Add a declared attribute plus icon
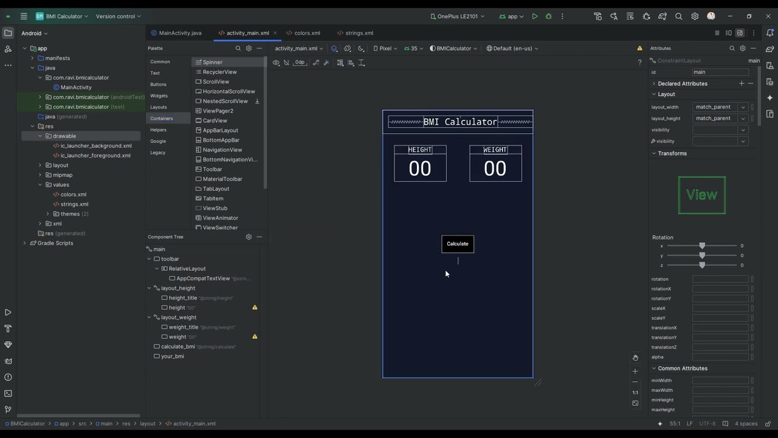This screenshot has height=438, width=778. pyautogui.click(x=742, y=83)
